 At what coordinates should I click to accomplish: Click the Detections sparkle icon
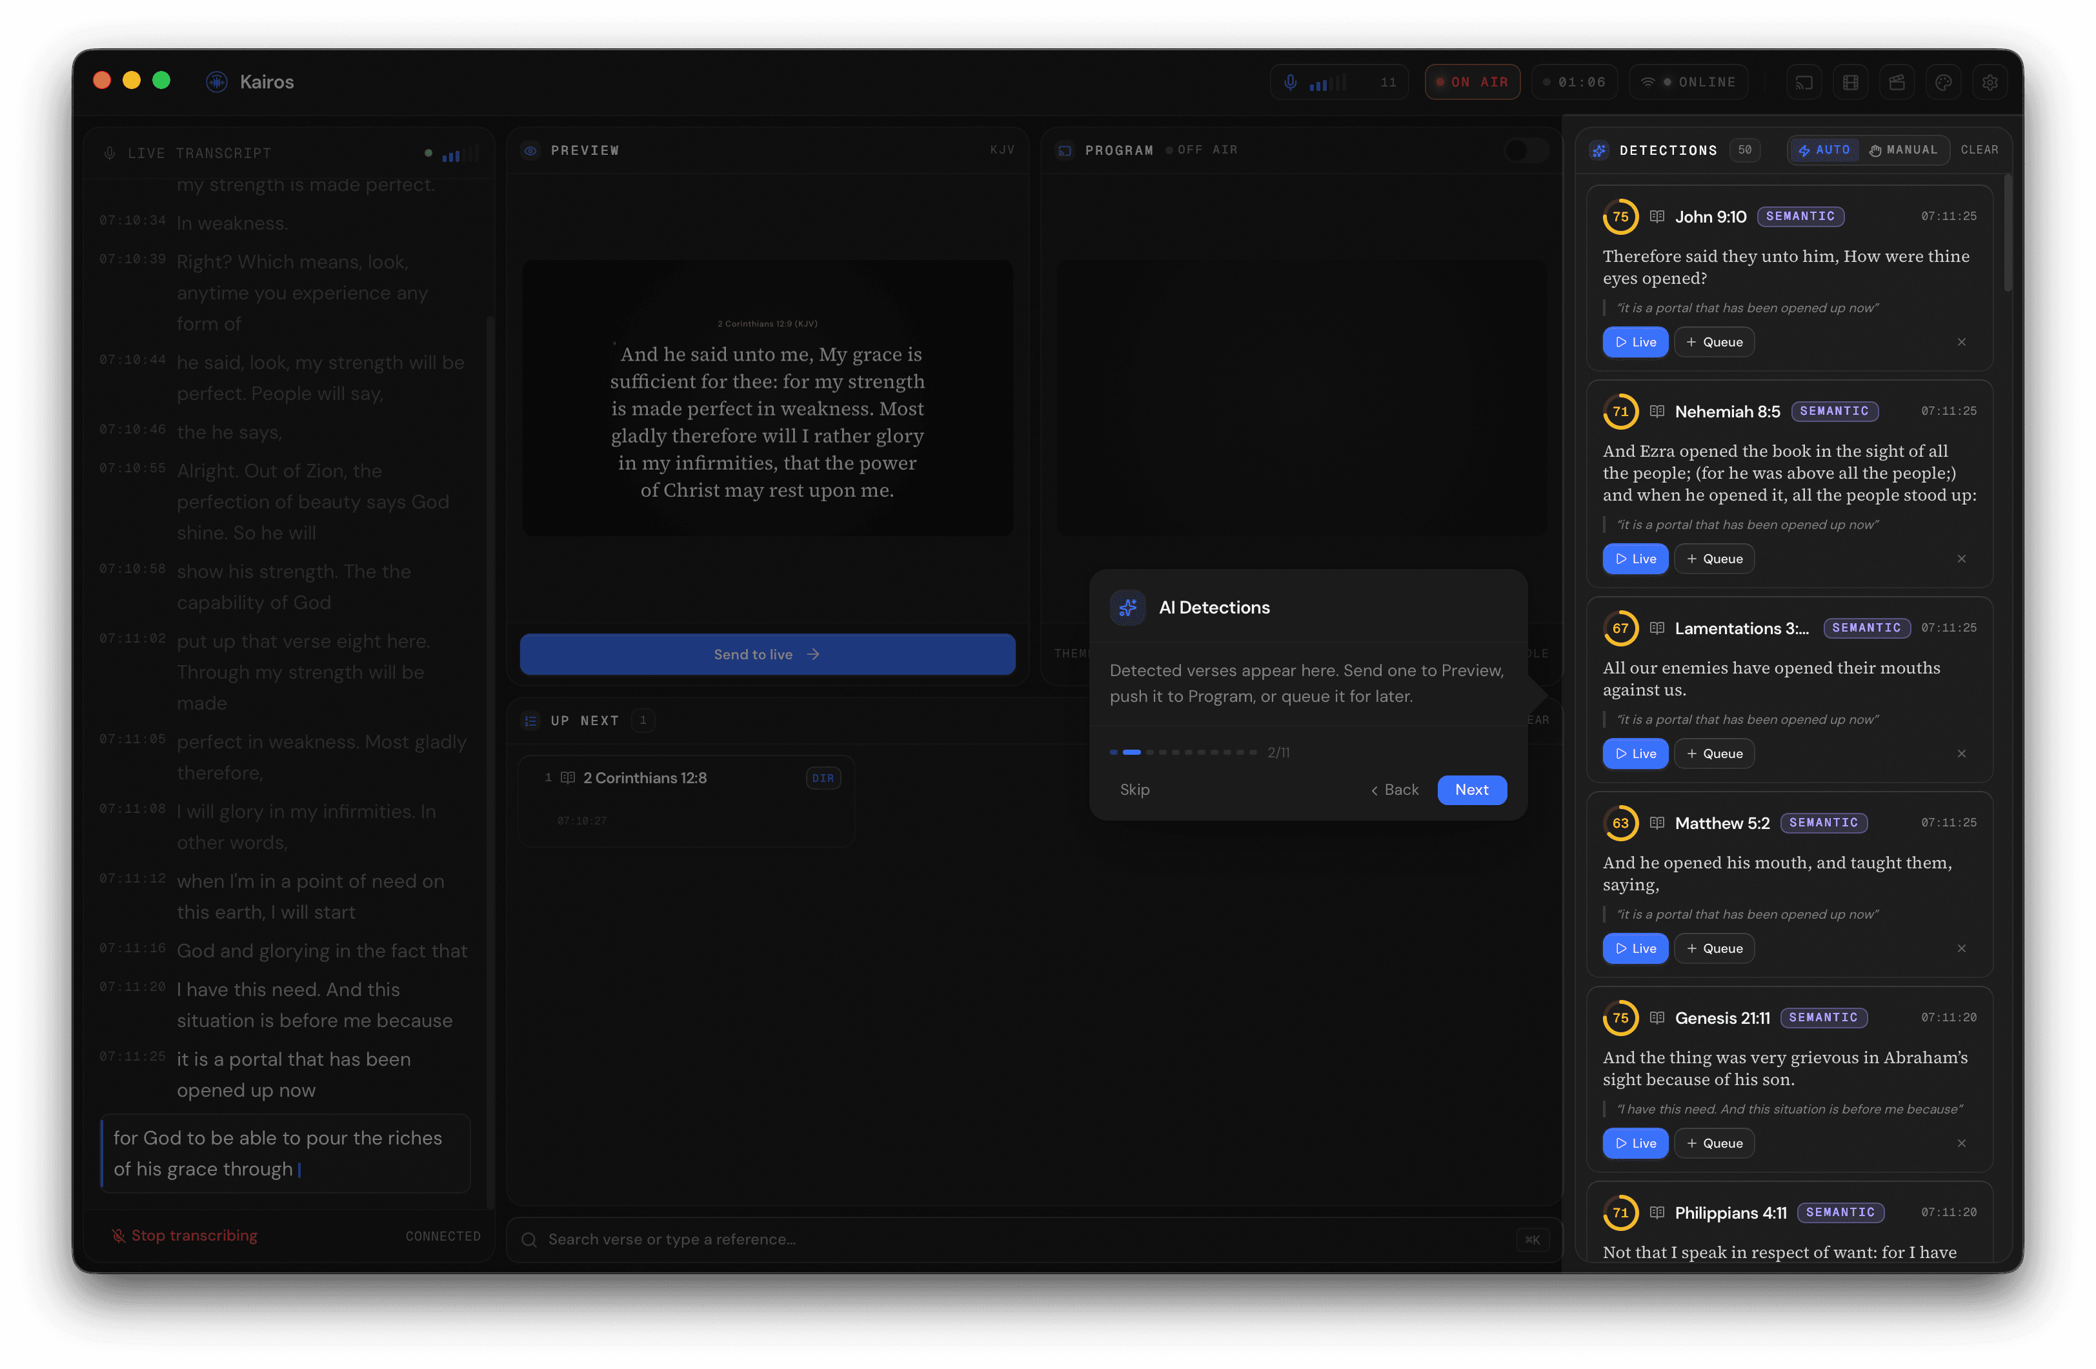point(1599,150)
